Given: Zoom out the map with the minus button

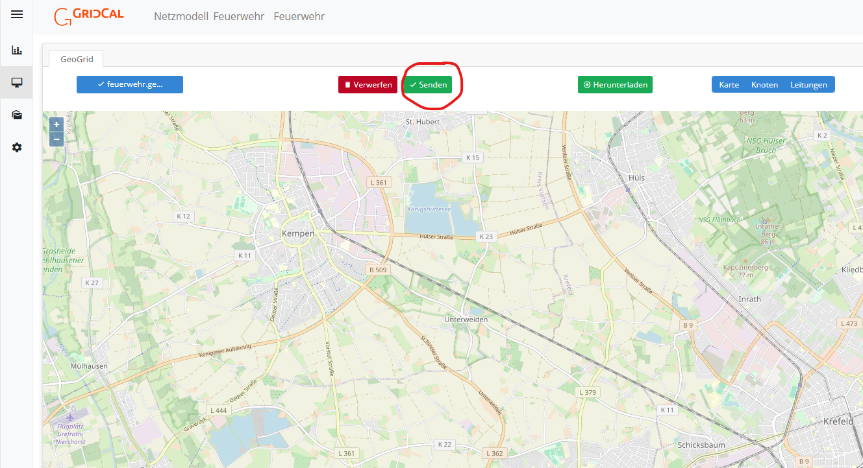Looking at the screenshot, I should pyautogui.click(x=56, y=139).
